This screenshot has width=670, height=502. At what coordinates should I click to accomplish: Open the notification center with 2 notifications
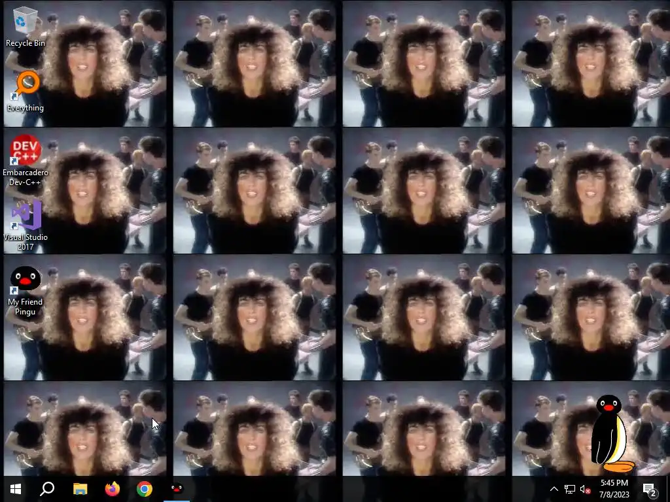point(650,489)
